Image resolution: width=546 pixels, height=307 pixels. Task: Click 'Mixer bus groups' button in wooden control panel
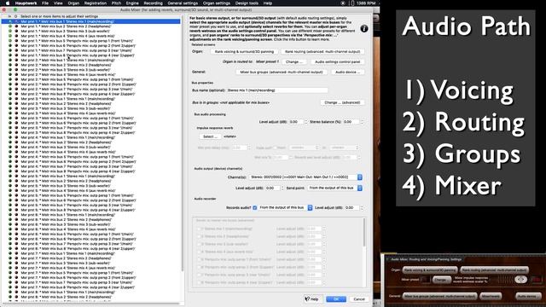pos(439,296)
